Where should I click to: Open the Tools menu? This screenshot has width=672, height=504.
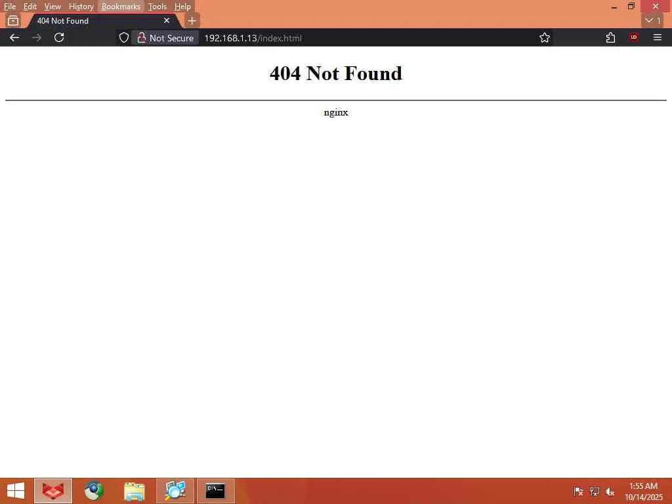[x=157, y=7]
